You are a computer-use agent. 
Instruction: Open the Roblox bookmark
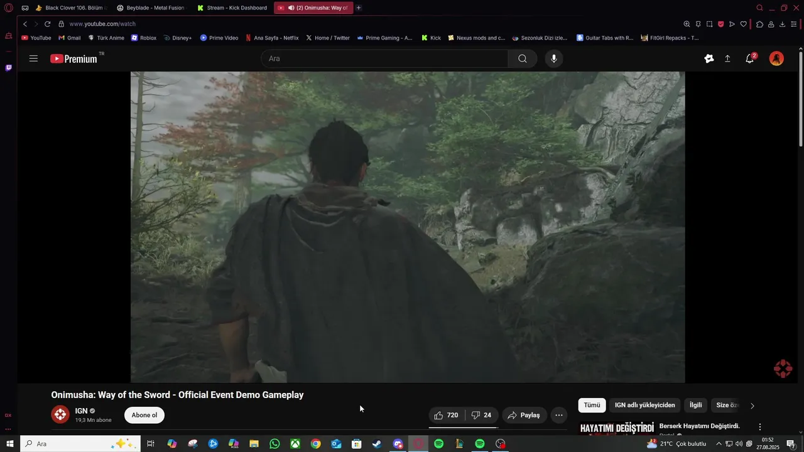pos(143,38)
